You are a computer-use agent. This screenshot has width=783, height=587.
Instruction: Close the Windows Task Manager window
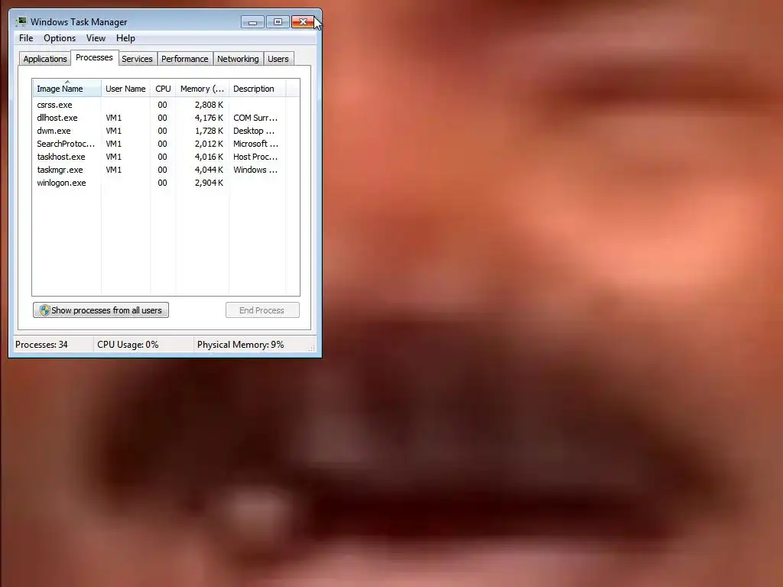[303, 22]
